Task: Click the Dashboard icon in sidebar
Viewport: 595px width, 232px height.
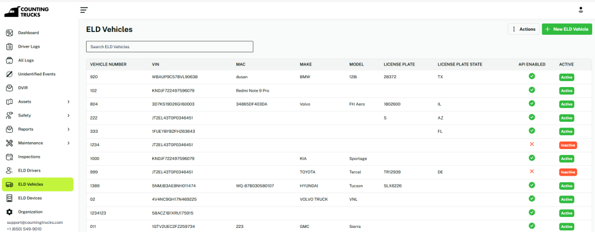Action: coord(9,33)
